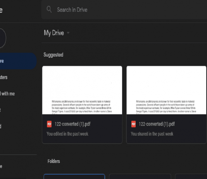The width and height of the screenshot is (207, 179).
Task: Open the thumbnail of the PDF edited in past week
Action: tap(82, 90)
